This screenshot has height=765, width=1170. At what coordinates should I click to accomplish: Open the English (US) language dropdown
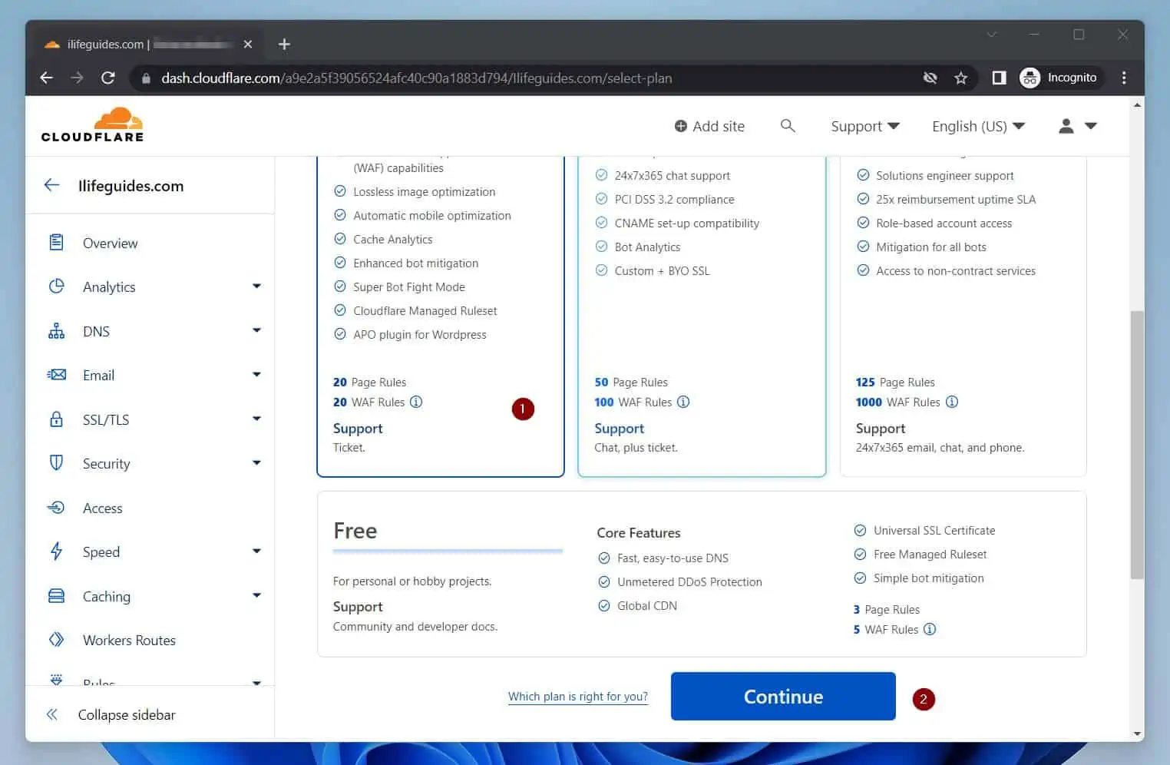pyautogui.click(x=979, y=126)
